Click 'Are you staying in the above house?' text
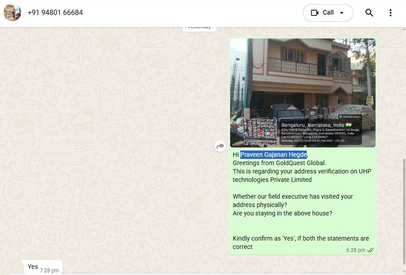The image size is (406, 275). pos(282,213)
